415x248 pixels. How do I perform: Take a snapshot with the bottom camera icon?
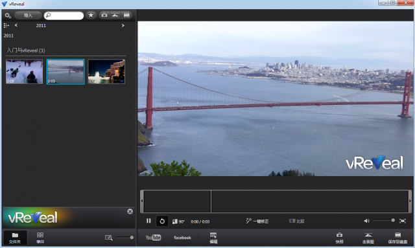[339, 238]
